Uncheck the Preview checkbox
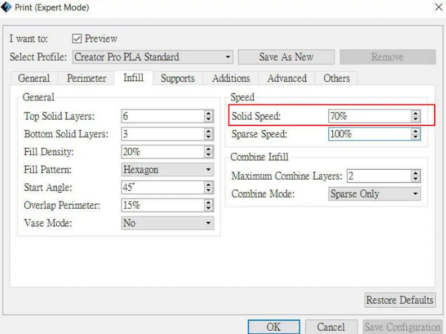Image resolution: width=446 pixels, height=334 pixels. pyautogui.click(x=79, y=39)
